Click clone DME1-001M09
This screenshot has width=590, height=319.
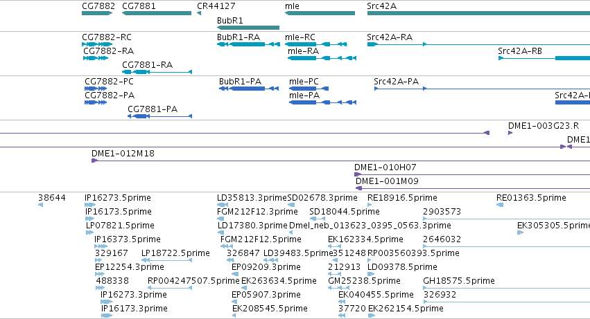click(x=387, y=181)
